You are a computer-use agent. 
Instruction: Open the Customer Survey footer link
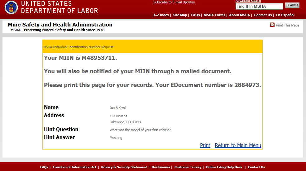pyautogui.click(x=188, y=167)
